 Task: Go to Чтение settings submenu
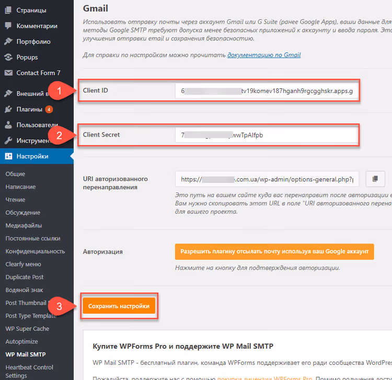[15, 200]
